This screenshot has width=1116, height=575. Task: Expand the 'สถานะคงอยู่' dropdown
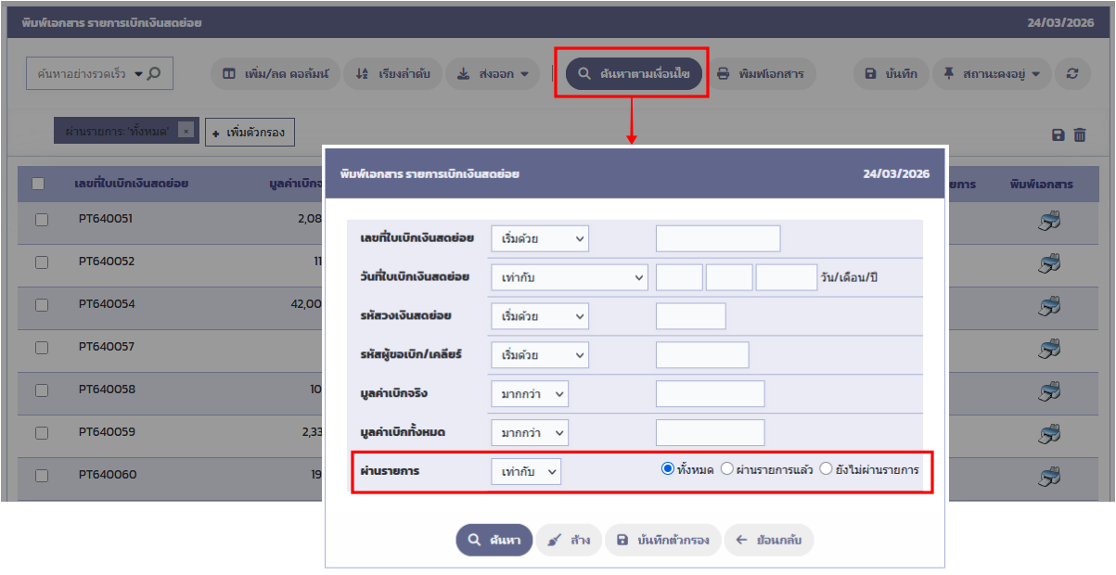click(991, 74)
